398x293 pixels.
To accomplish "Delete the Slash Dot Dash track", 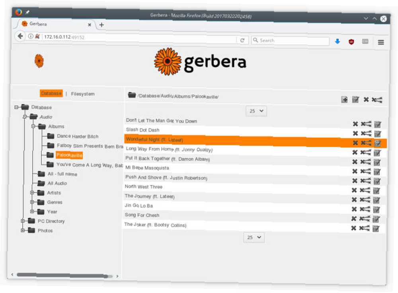I will coord(355,133).
